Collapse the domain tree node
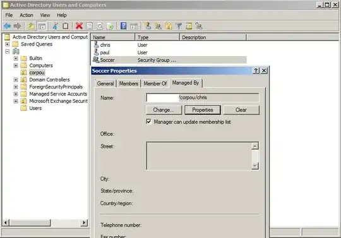The width and height of the screenshot is (341, 238). 7,51
